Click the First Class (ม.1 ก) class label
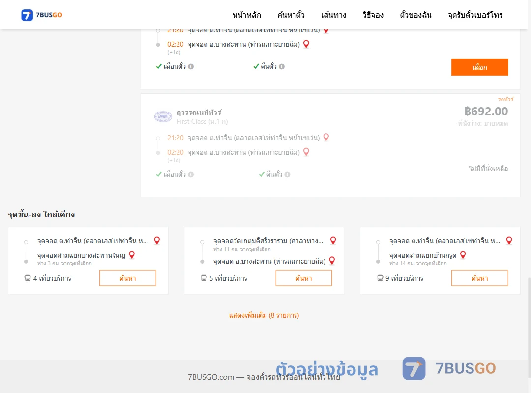This screenshot has height=393, width=531. pos(202,121)
